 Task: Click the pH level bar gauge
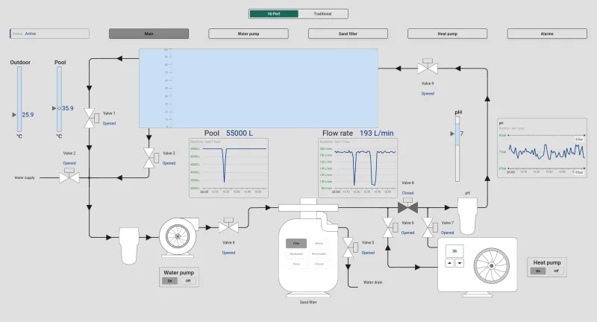pyautogui.click(x=457, y=149)
